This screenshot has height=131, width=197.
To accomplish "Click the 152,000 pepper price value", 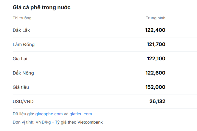I will [x=155, y=87].
